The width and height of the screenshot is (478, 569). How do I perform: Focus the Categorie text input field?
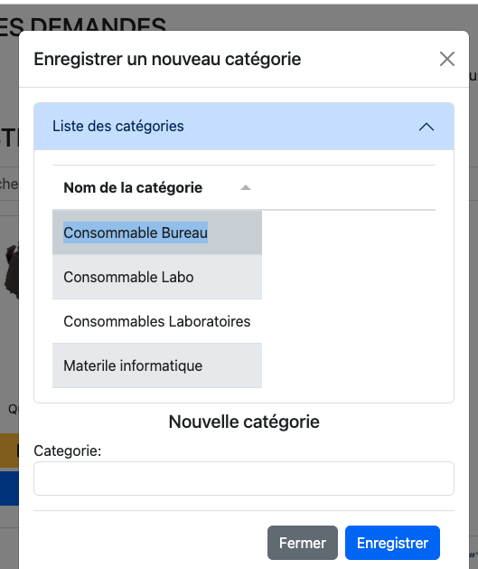[244, 479]
